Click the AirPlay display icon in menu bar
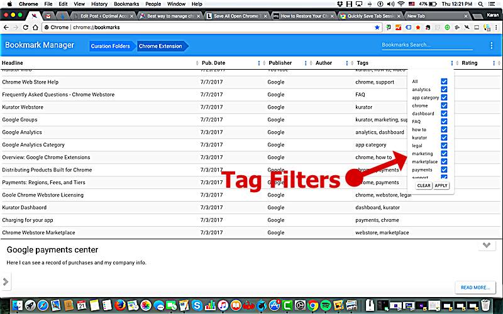 click(x=359, y=4)
